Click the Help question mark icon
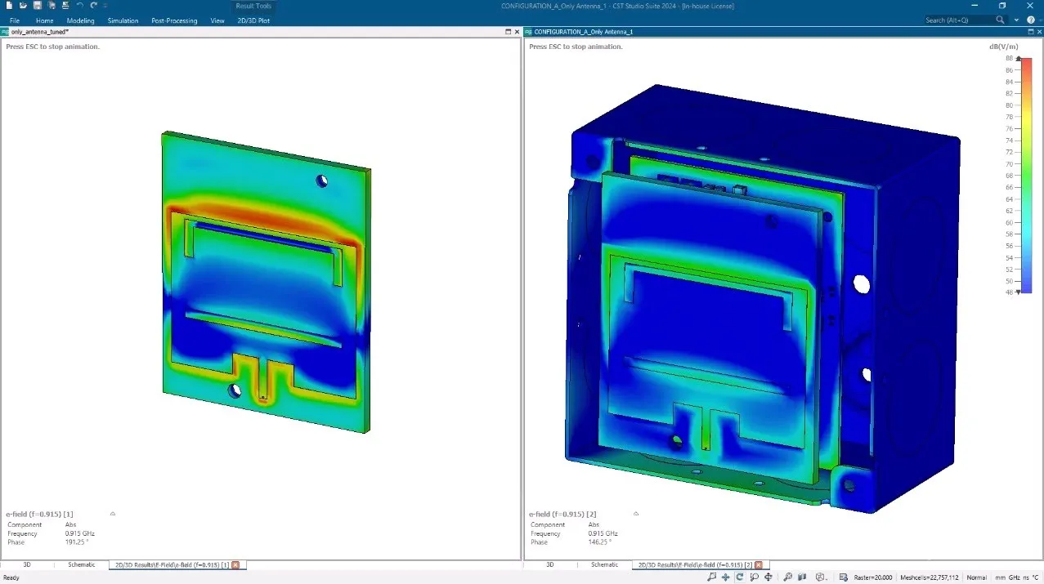Viewport: 1044px width, 584px height. pos(1029,20)
